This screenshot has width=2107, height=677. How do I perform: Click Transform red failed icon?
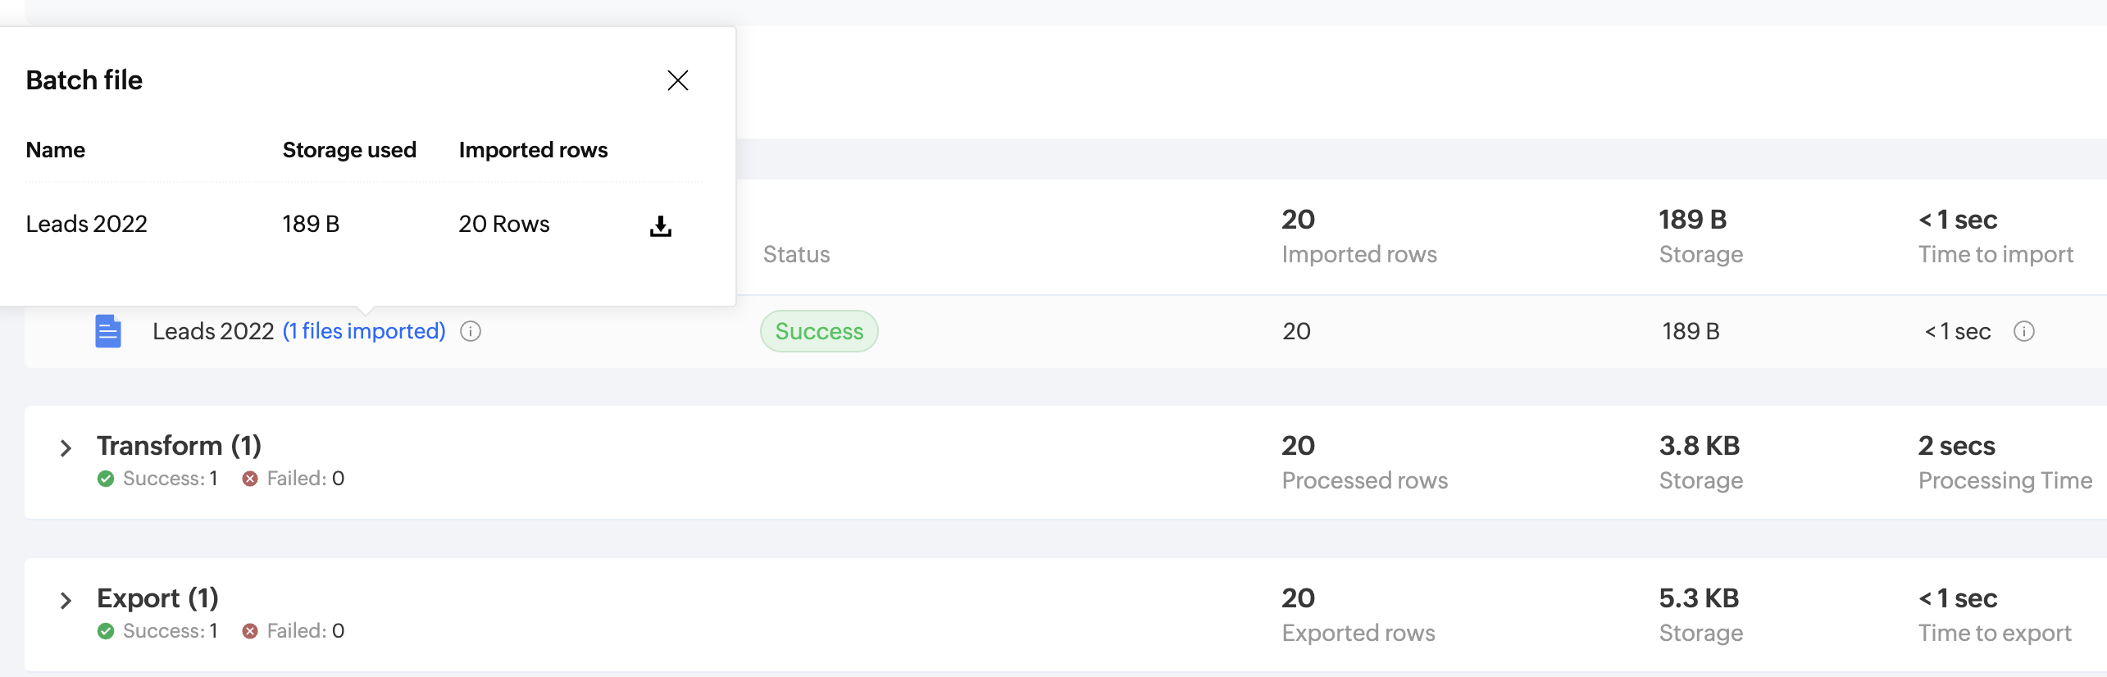tap(250, 479)
